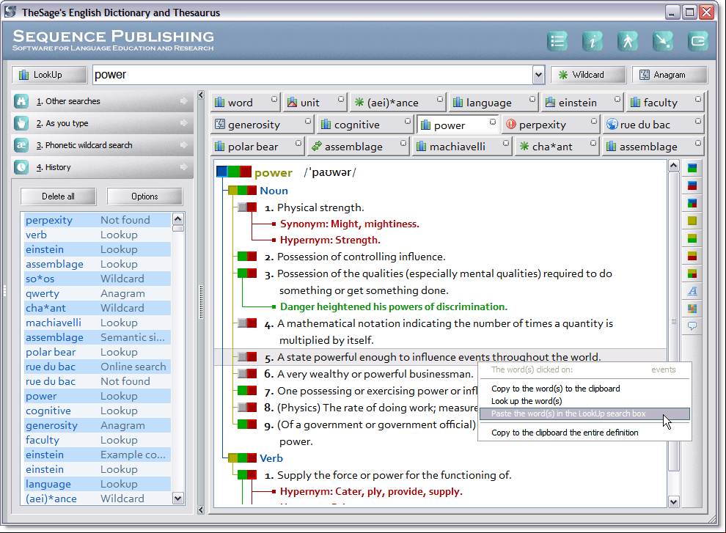Click the walking figure icon in header
Screen dimensions: 726x533
coord(628,41)
